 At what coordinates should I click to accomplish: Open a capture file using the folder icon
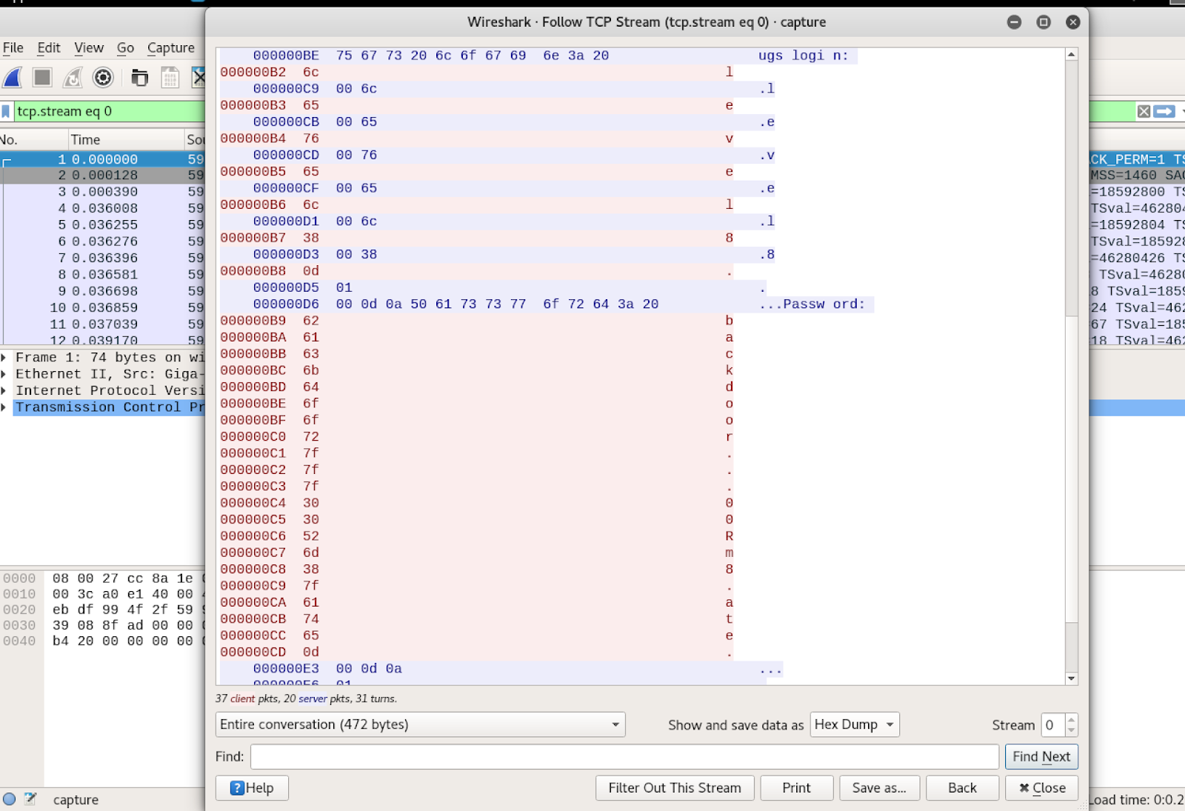(x=139, y=77)
